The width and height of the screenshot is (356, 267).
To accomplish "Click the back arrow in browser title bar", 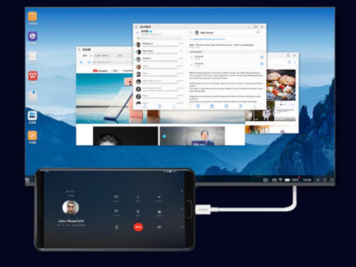I will coord(79,49).
